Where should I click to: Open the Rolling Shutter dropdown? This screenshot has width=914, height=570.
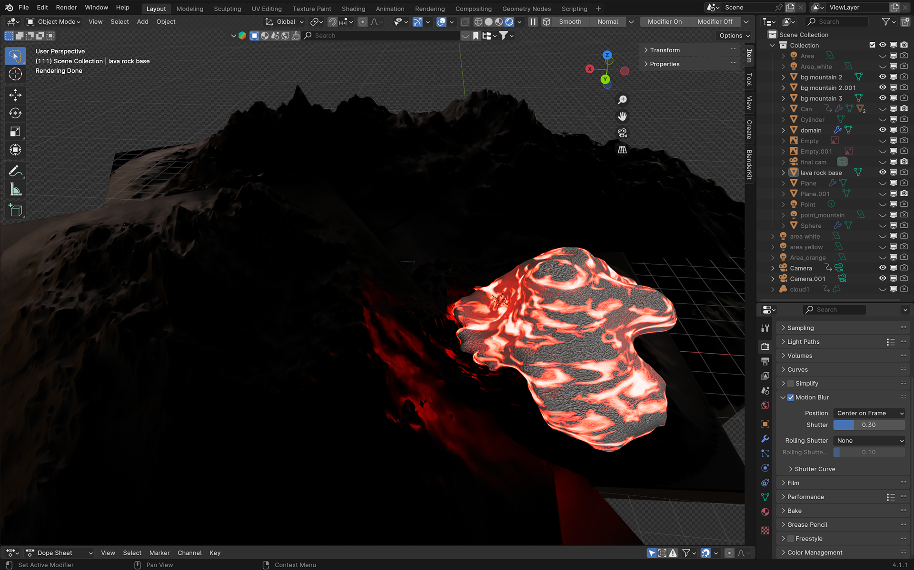point(869,441)
